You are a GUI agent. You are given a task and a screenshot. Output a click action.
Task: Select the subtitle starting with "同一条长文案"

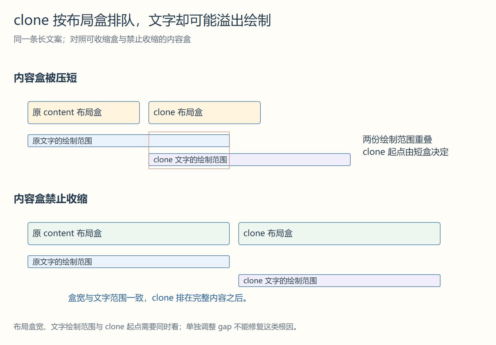click(x=102, y=39)
